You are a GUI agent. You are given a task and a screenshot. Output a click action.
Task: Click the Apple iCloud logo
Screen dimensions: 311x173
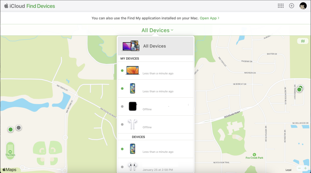15,6
